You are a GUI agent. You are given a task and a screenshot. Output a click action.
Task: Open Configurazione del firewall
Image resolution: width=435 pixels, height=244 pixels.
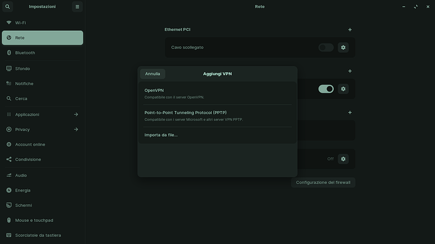click(x=323, y=182)
